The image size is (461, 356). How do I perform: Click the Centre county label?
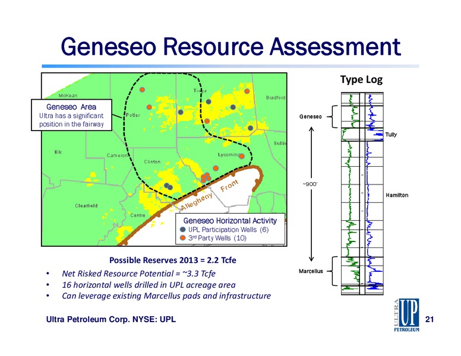(138, 215)
